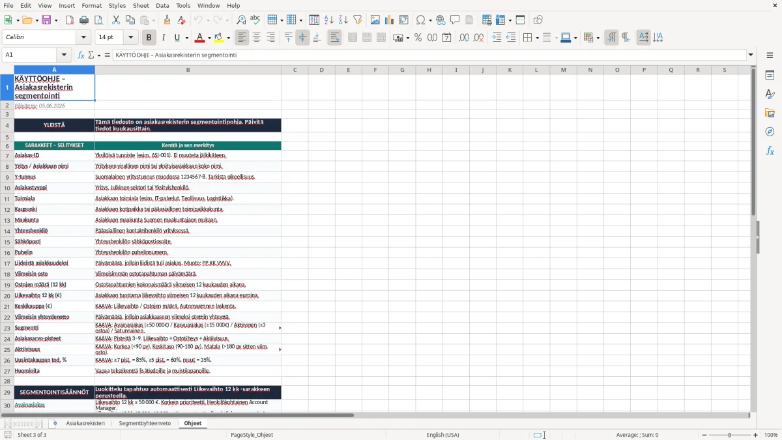Click the Sheet 3 of 3 status
The width and height of the screenshot is (782, 440).
[x=32, y=435]
